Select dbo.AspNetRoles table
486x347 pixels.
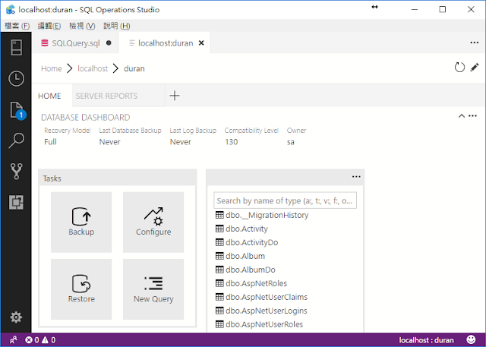(x=251, y=283)
